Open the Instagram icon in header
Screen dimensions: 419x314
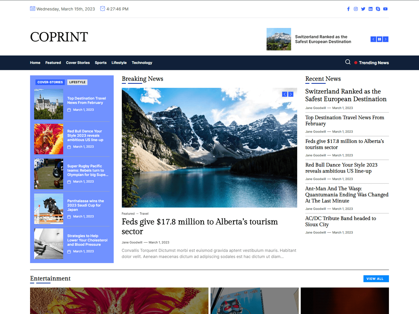coord(355,9)
